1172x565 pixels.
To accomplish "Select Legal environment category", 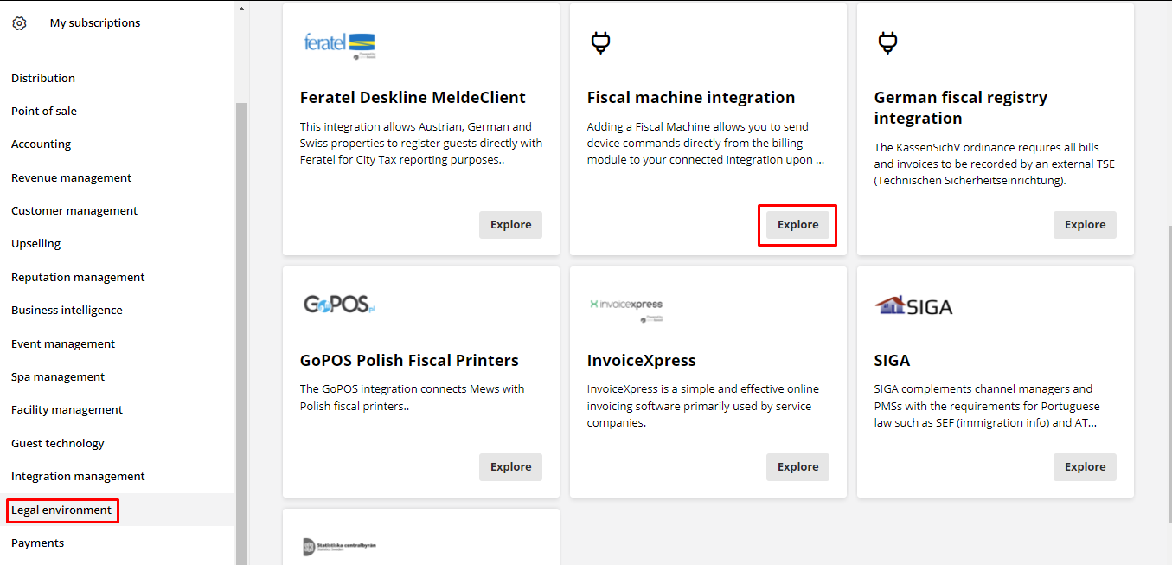I will (x=61, y=510).
